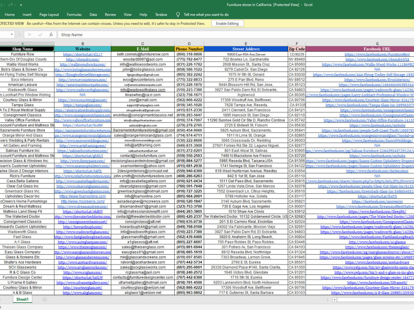Select column G header
This screenshot has width=414, height=310.
click(x=377, y=44)
